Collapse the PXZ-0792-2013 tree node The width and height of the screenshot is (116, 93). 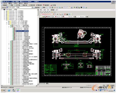pos(9,27)
